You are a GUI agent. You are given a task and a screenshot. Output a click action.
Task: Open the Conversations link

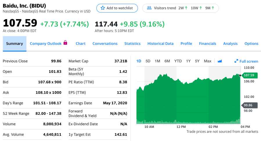(x=105, y=44)
